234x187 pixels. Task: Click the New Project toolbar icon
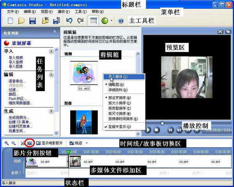point(11,20)
